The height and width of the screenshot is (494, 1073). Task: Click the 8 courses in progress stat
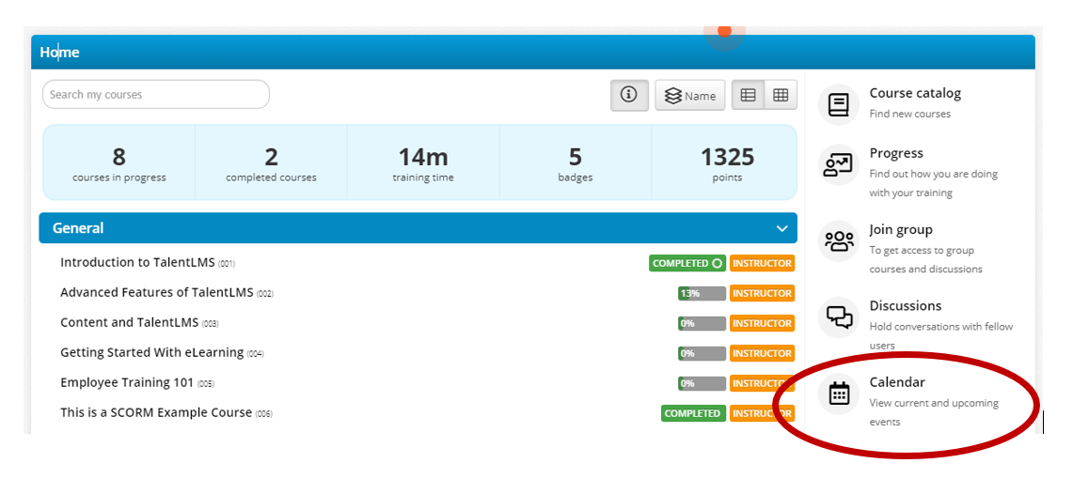(x=119, y=162)
